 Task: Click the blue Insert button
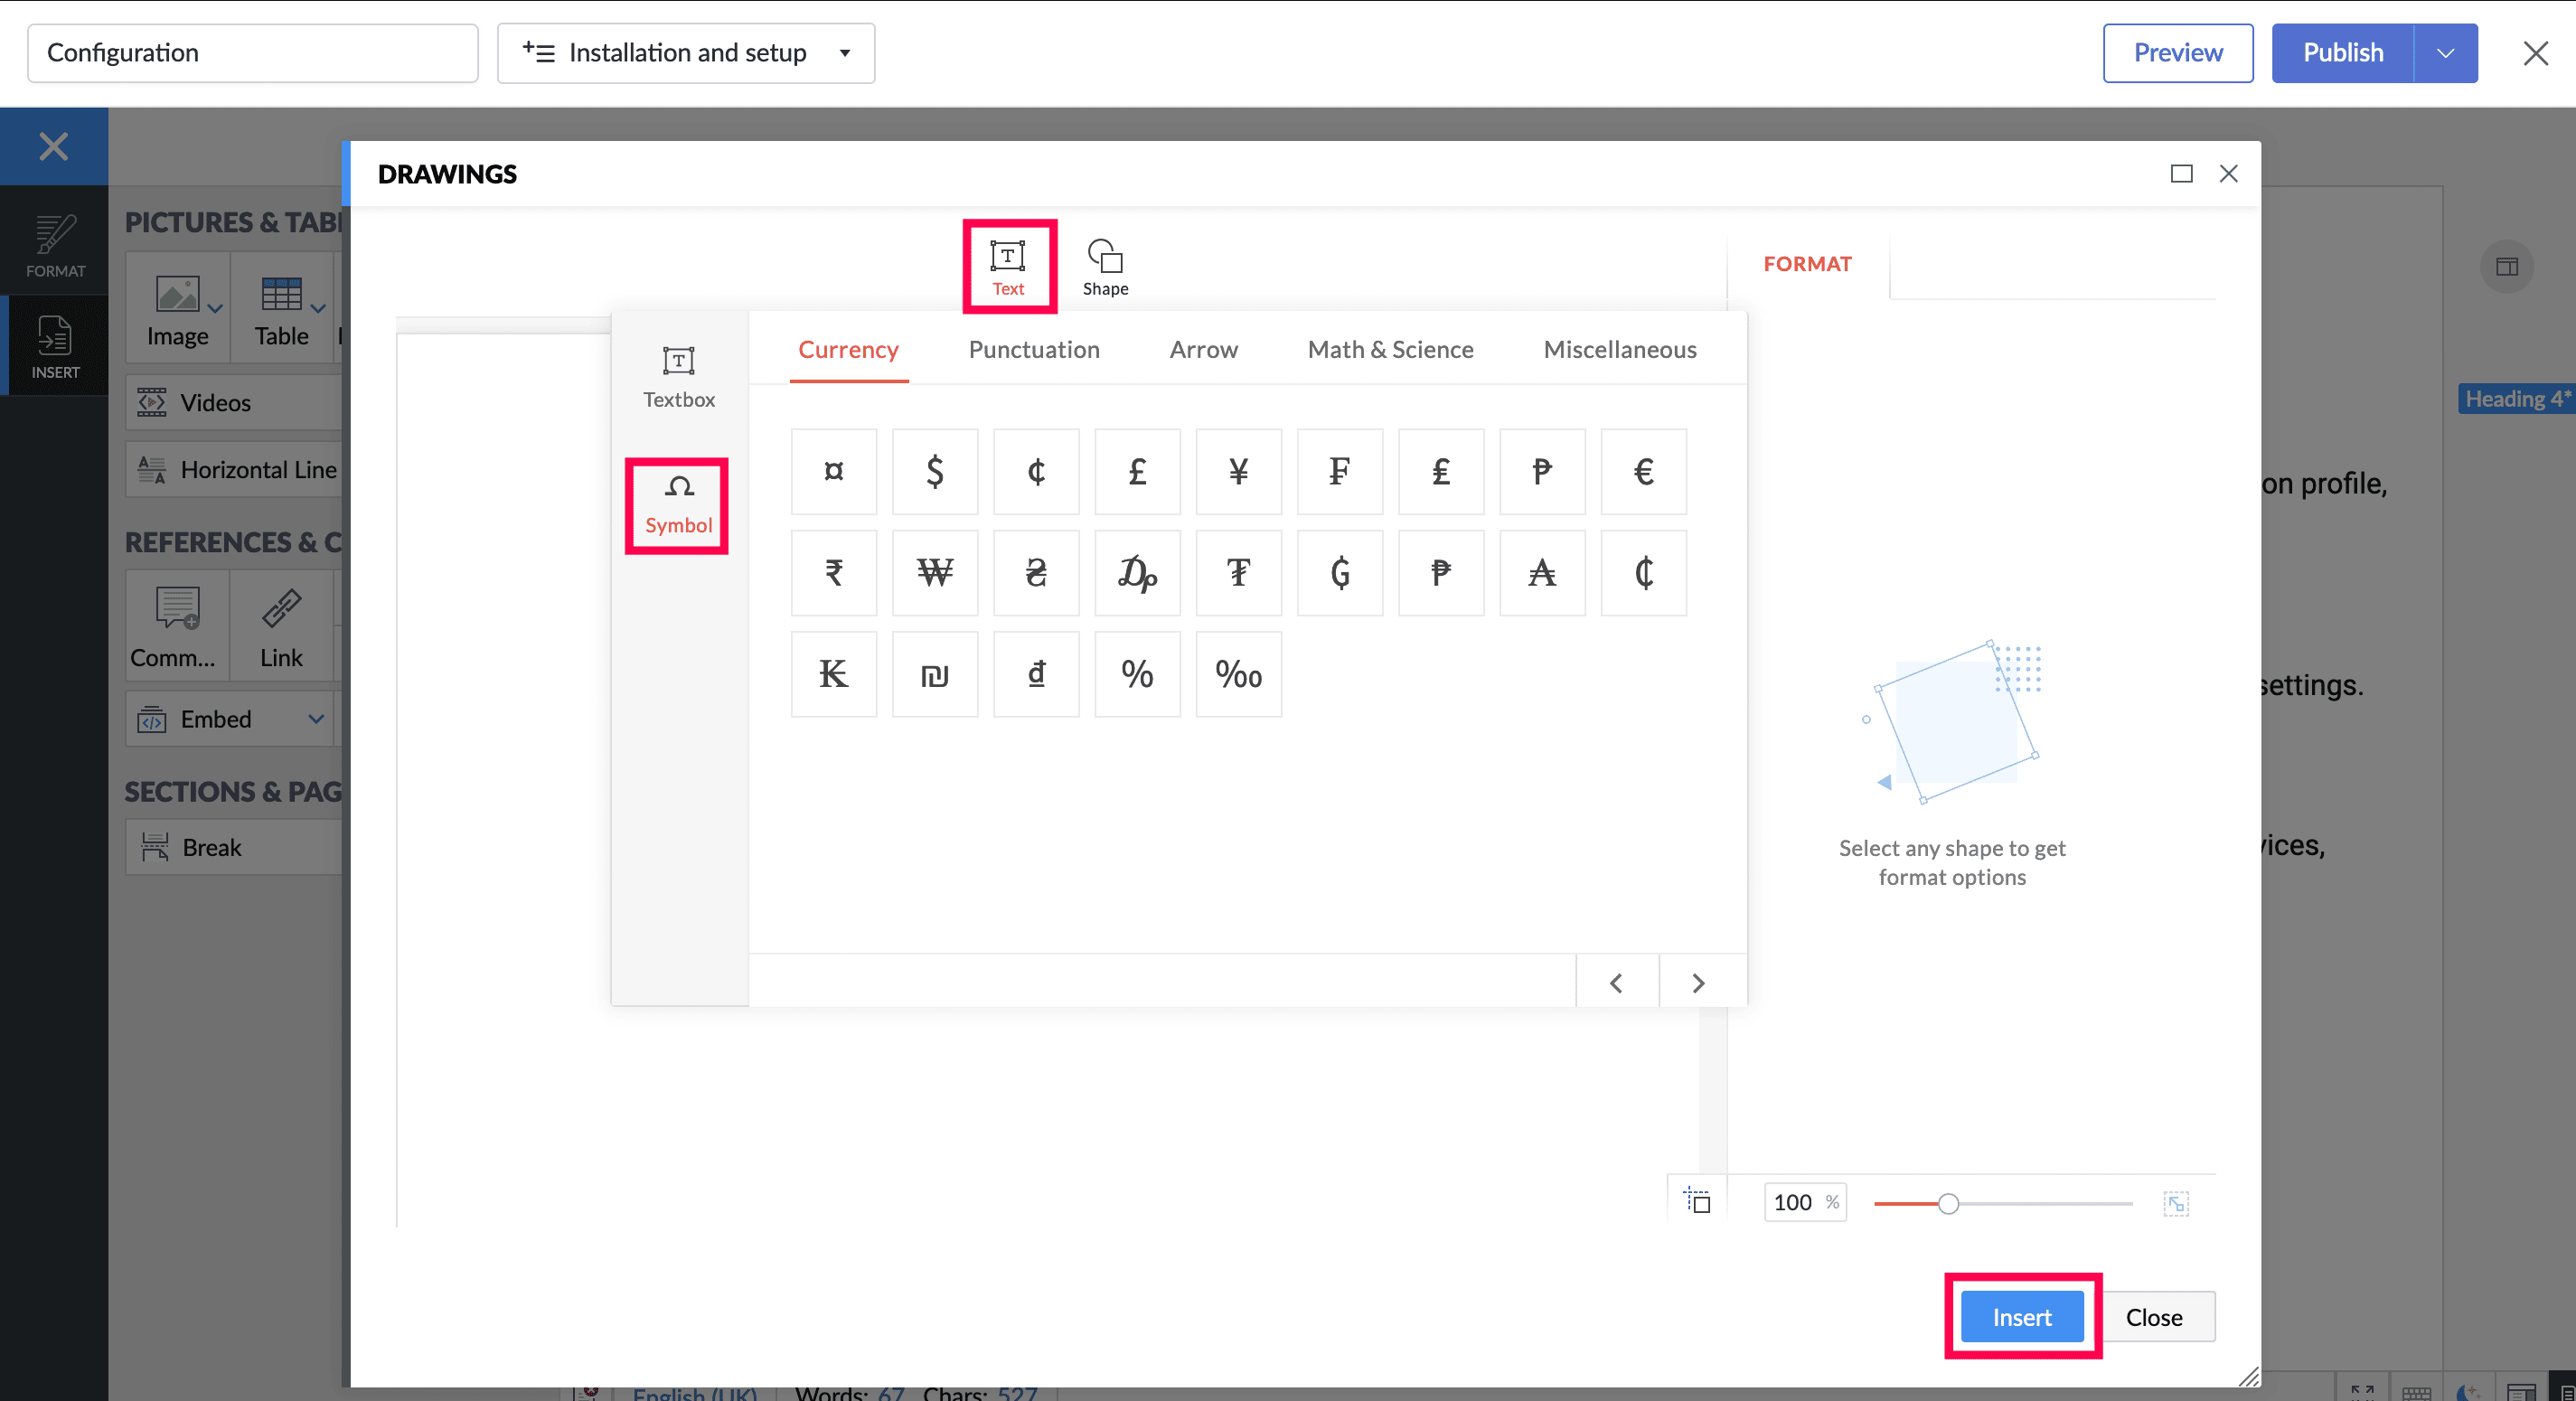(x=2021, y=1317)
